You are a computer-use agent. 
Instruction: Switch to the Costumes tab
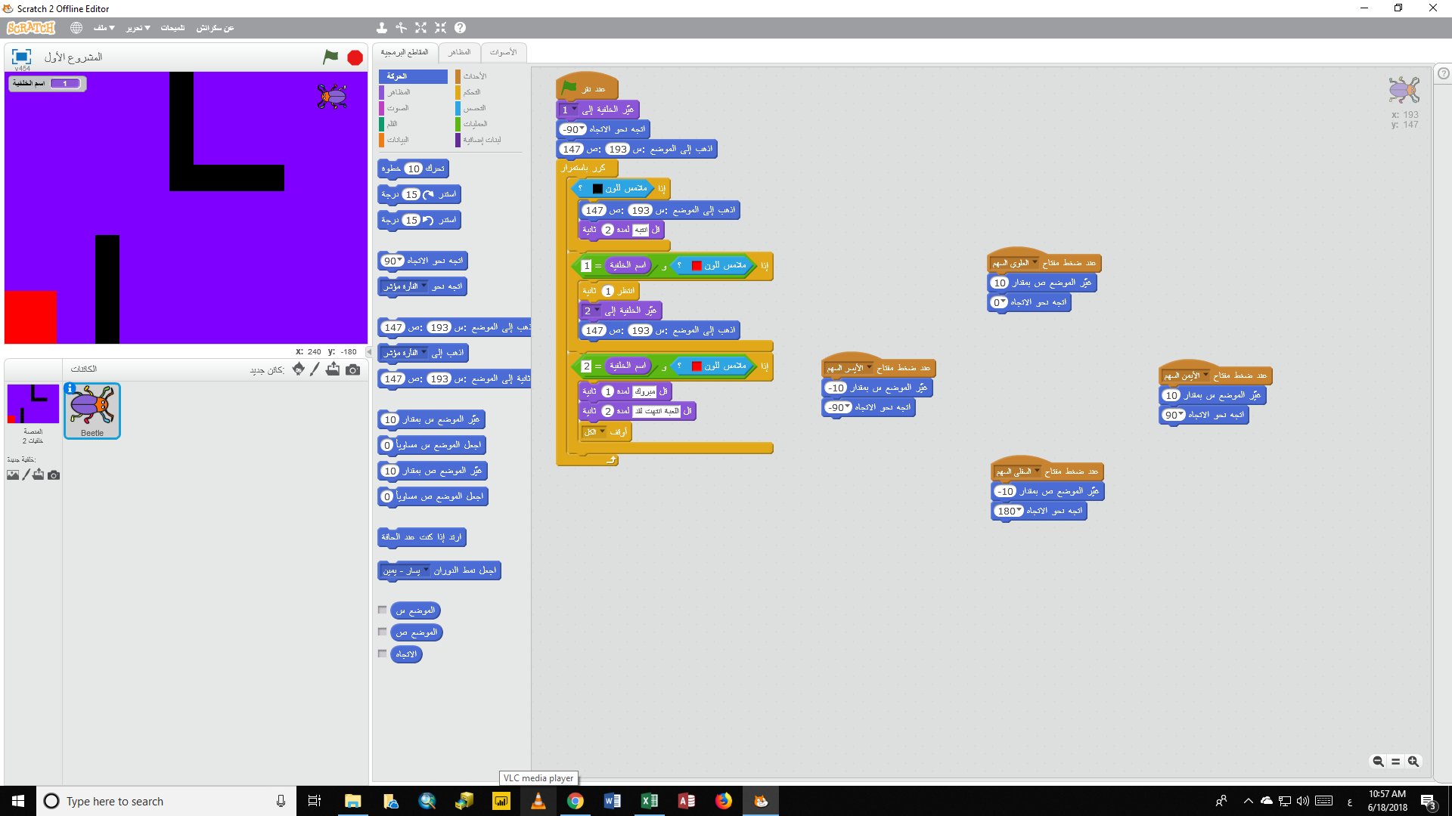(458, 52)
